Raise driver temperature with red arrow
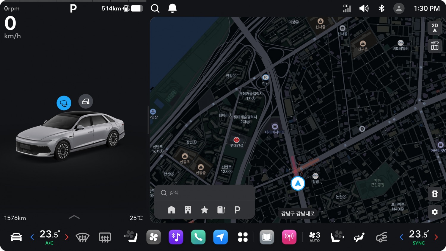The width and height of the screenshot is (446, 251). pos(67,237)
